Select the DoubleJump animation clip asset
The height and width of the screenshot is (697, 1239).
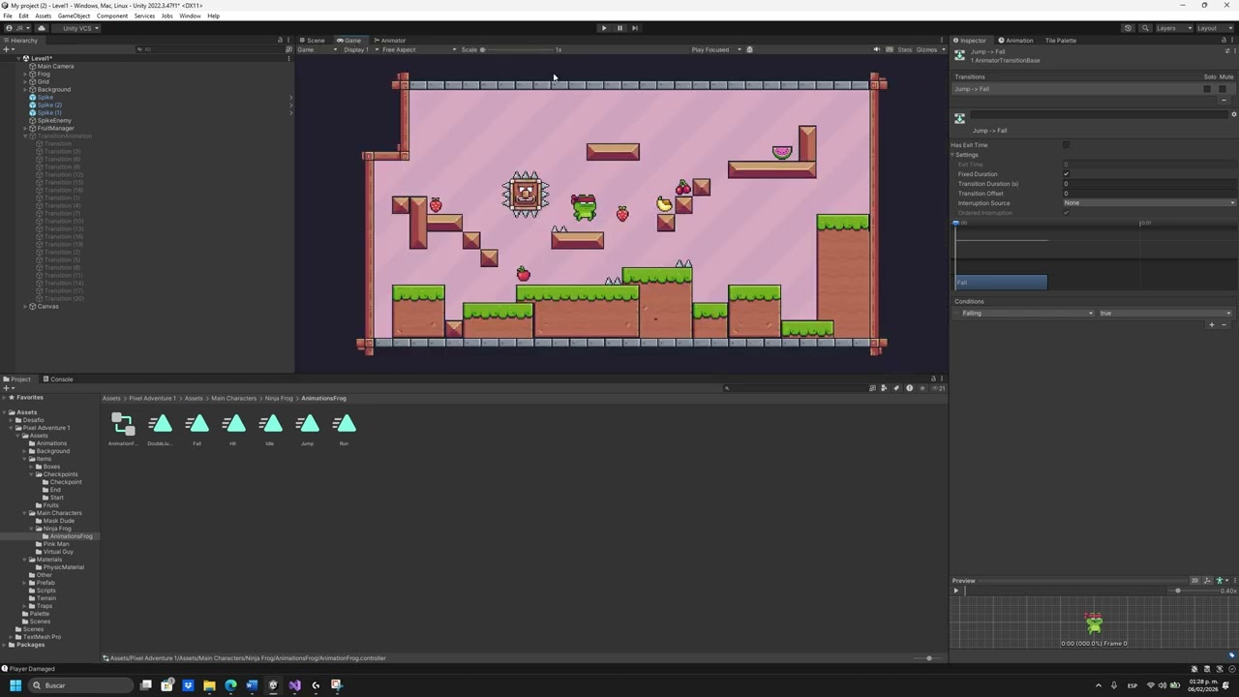(160, 429)
